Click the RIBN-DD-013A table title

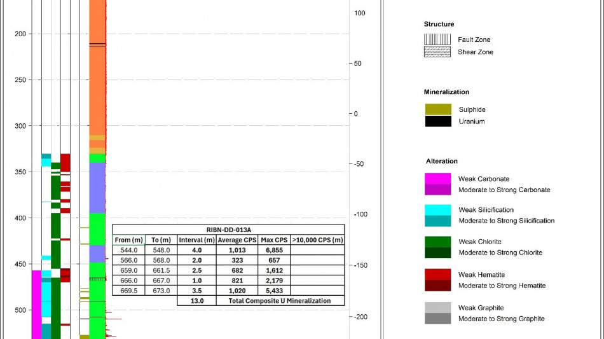click(x=228, y=230)
